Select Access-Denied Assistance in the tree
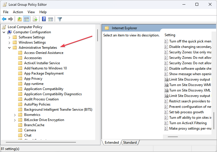 44,53
